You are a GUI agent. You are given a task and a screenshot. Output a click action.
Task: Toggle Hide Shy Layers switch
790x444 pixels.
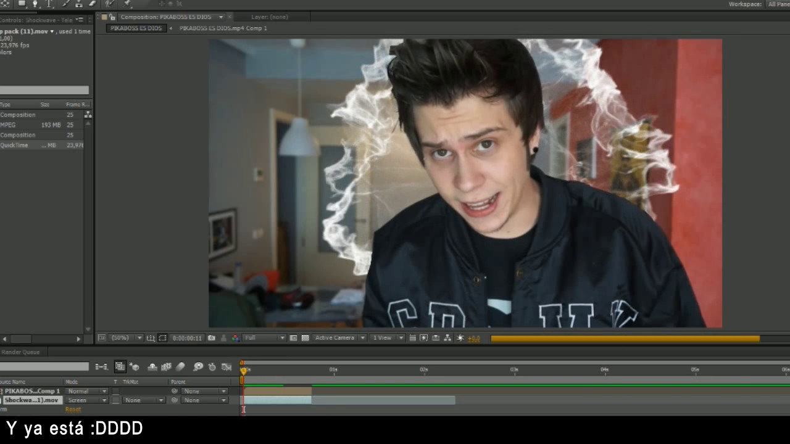point(152,366)
